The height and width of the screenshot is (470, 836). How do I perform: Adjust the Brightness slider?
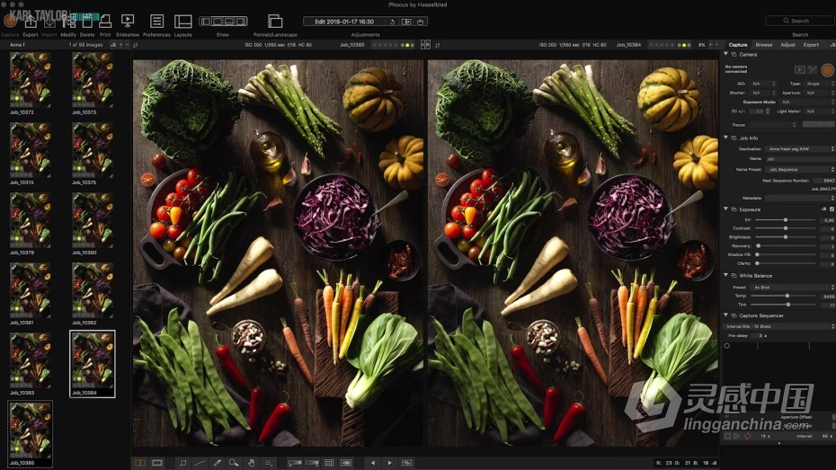[786, 236]
